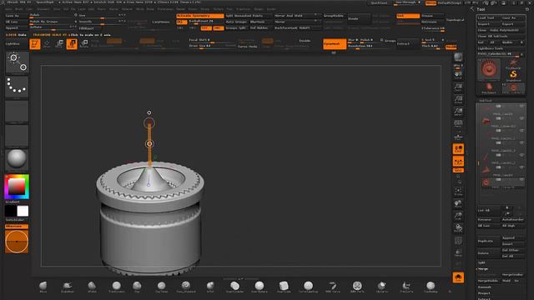Toggle the Floor grid icon

[458, 137]
